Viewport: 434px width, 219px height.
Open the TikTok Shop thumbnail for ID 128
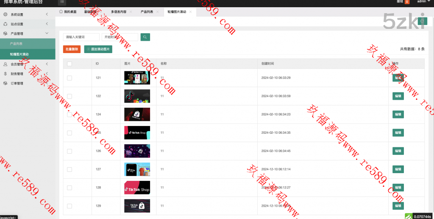tap(137, 188)
